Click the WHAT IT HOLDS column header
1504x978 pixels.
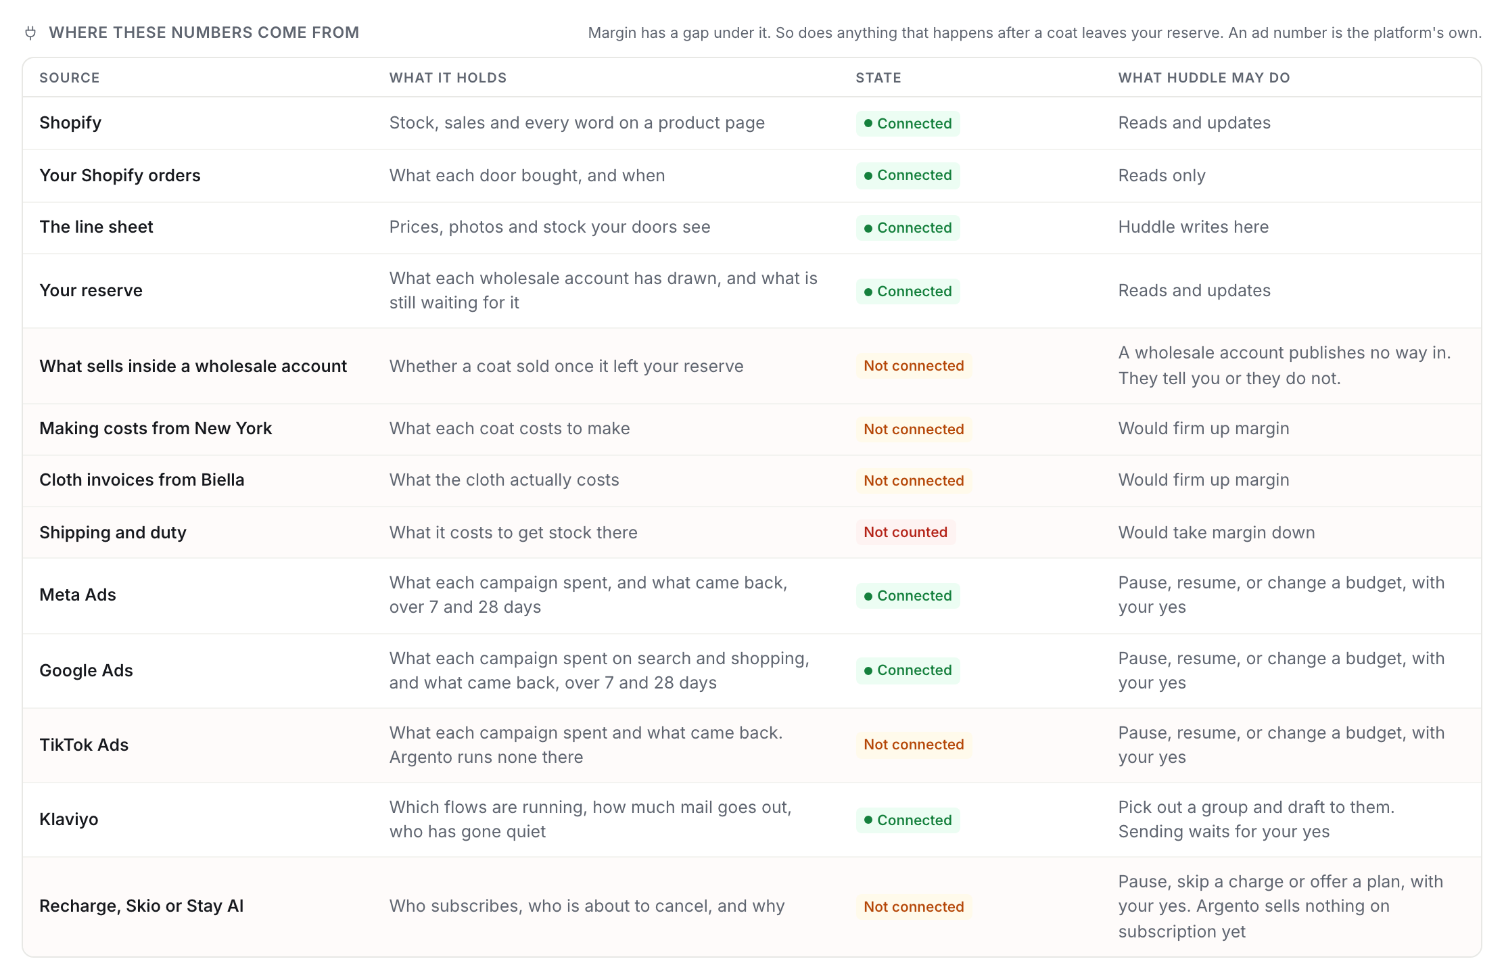448,78
